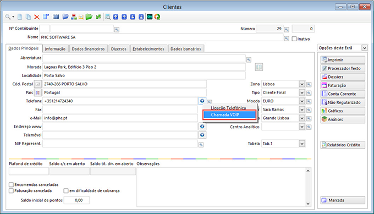Select the Dados Principais tab
374x214 pixels.
pos(24,48)
